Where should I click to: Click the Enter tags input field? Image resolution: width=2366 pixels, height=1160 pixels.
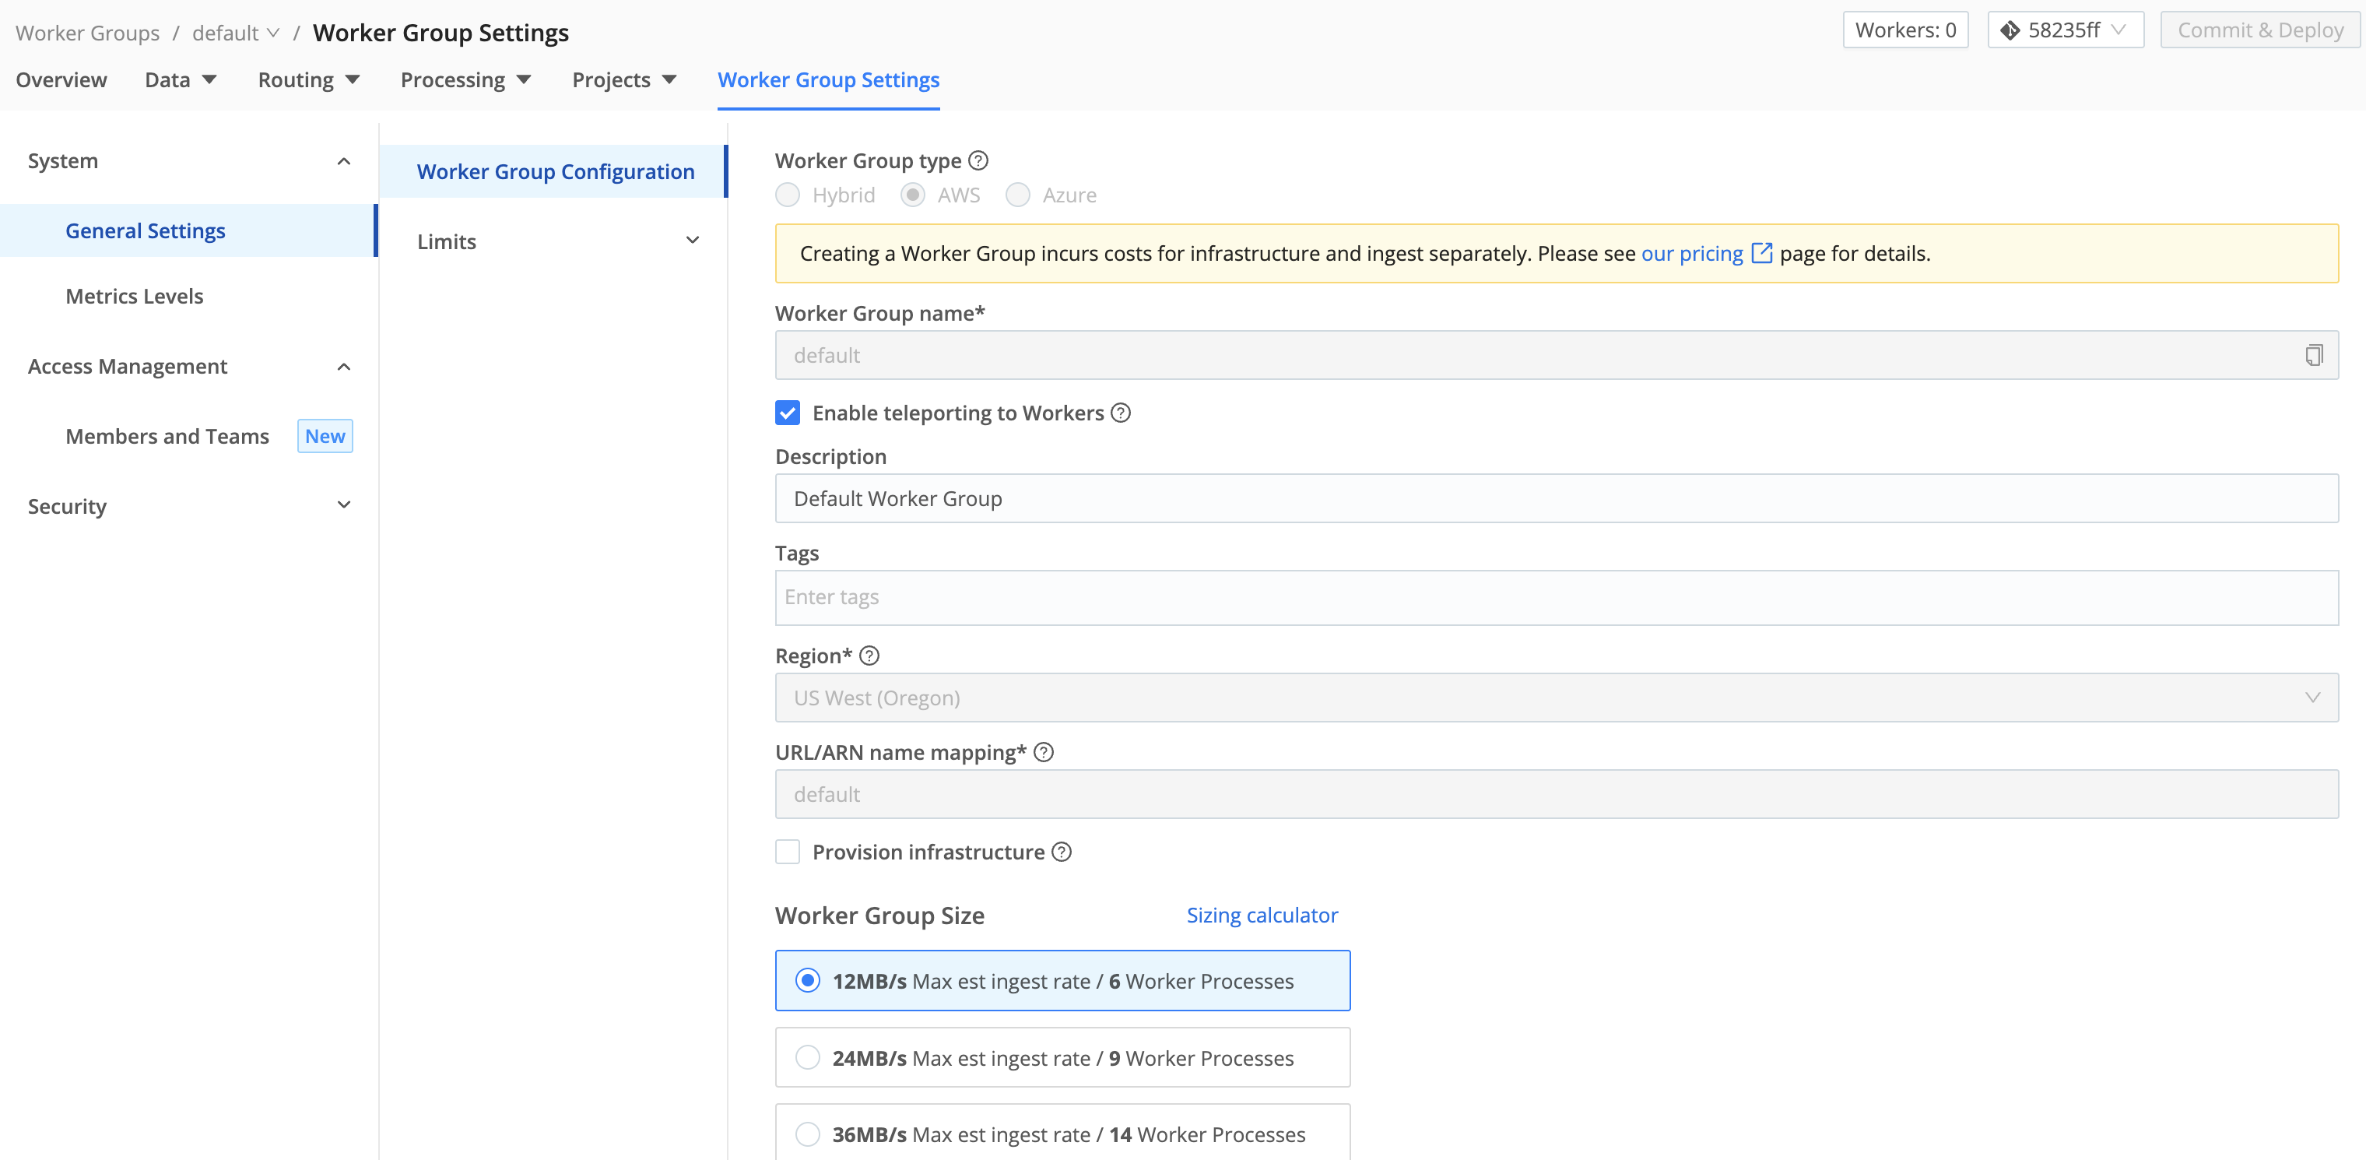[x=1286, y=597]
